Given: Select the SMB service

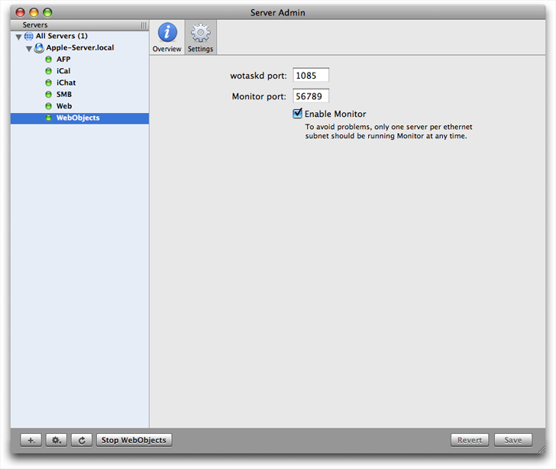Looking at the screenshot, I should [64, 95].
